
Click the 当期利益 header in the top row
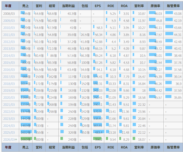pos(69,6)
